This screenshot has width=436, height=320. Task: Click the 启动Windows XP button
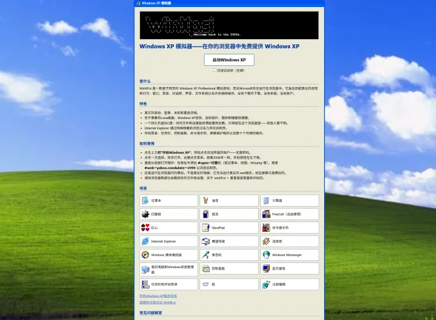[229, 60]
